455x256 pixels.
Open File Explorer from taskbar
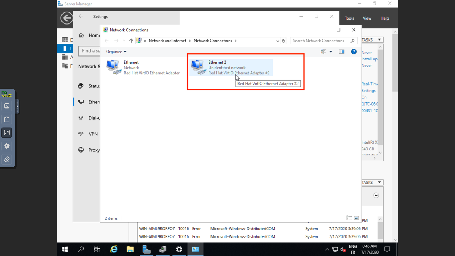[130, 250]
